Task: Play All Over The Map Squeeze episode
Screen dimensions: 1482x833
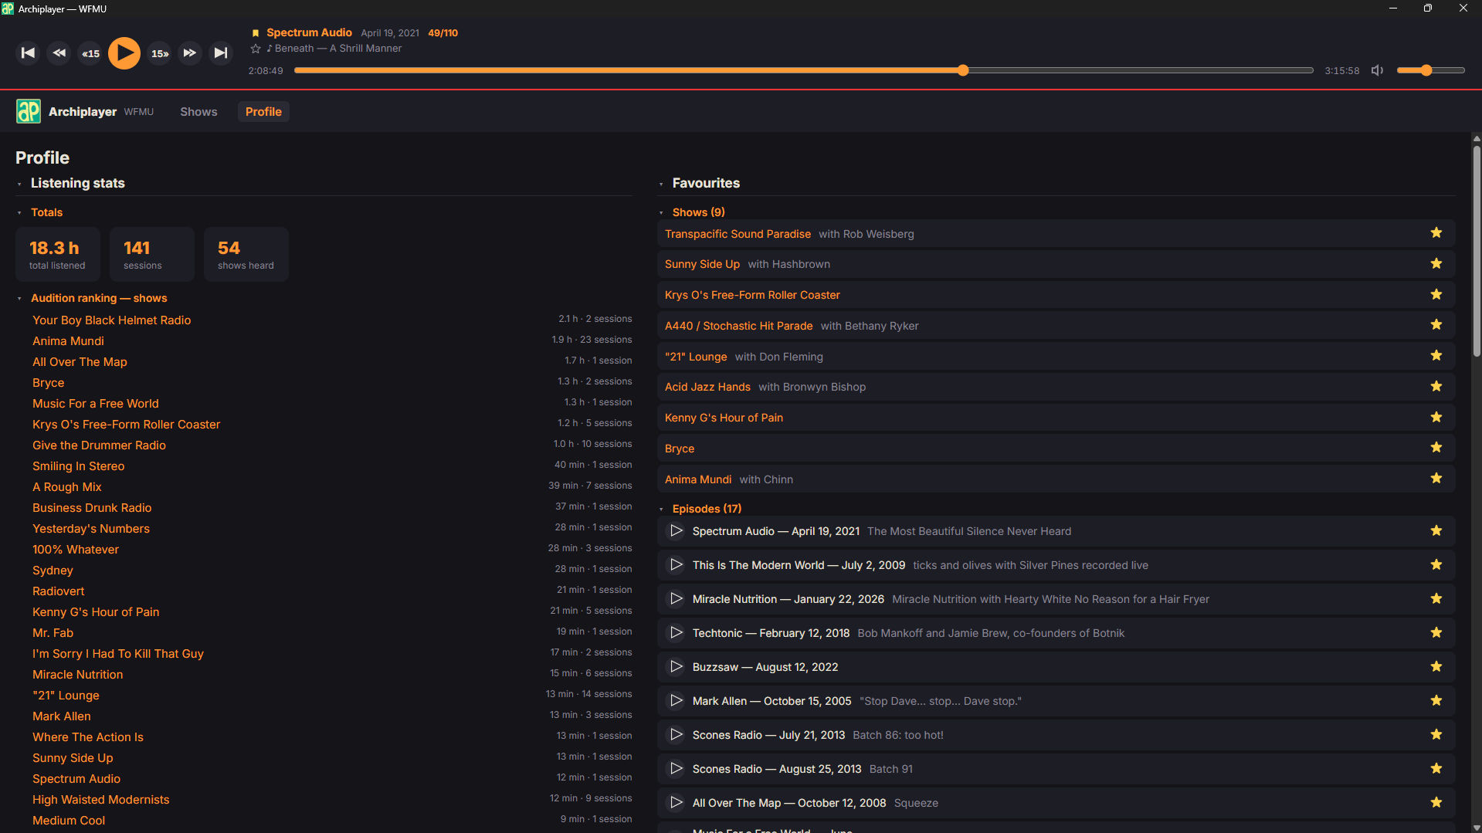Action: [x=676, y=803]
